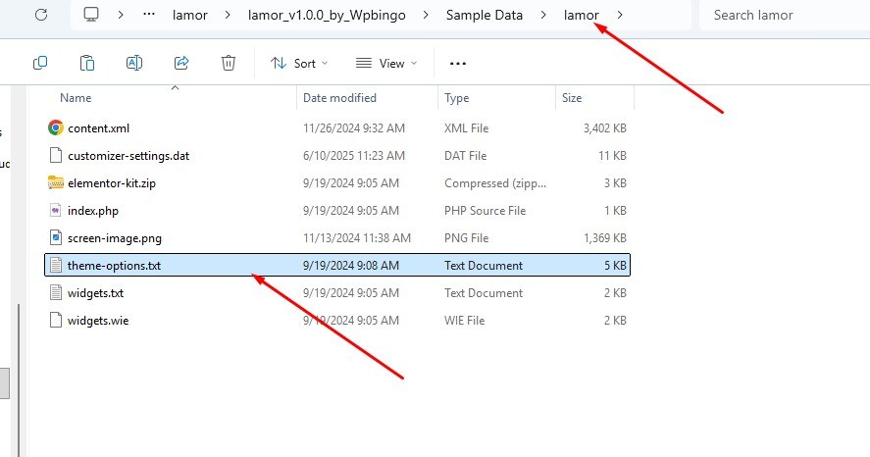Click the Copy icon in toolbar

click(x=40, y=63)
